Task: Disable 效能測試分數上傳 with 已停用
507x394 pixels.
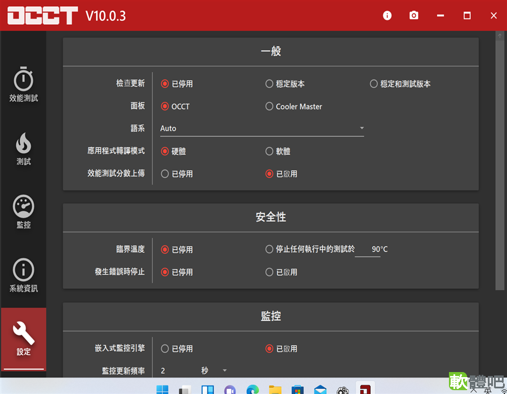Action: pos(176,174)
